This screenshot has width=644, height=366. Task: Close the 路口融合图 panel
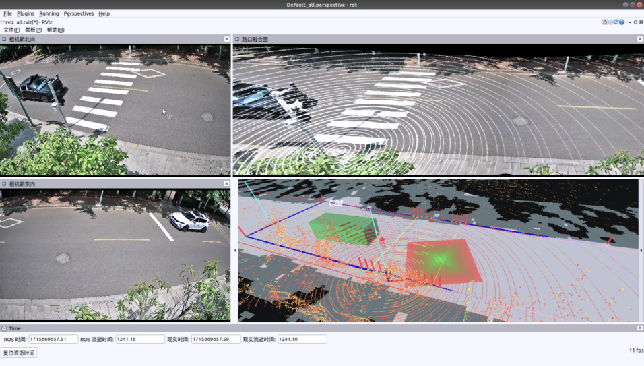(x=639, y=40)
